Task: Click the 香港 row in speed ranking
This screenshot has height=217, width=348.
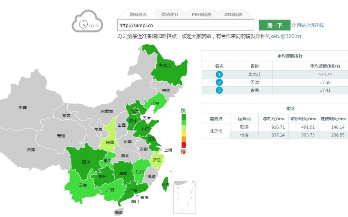Action: [x=275, y=90]
